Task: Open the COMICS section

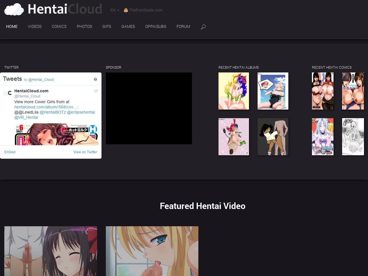Action: click(59, 26)
